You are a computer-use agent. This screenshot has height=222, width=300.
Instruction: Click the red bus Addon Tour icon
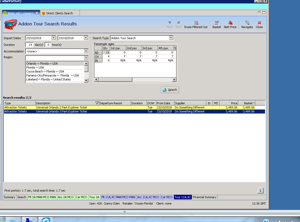pos(11,24)
